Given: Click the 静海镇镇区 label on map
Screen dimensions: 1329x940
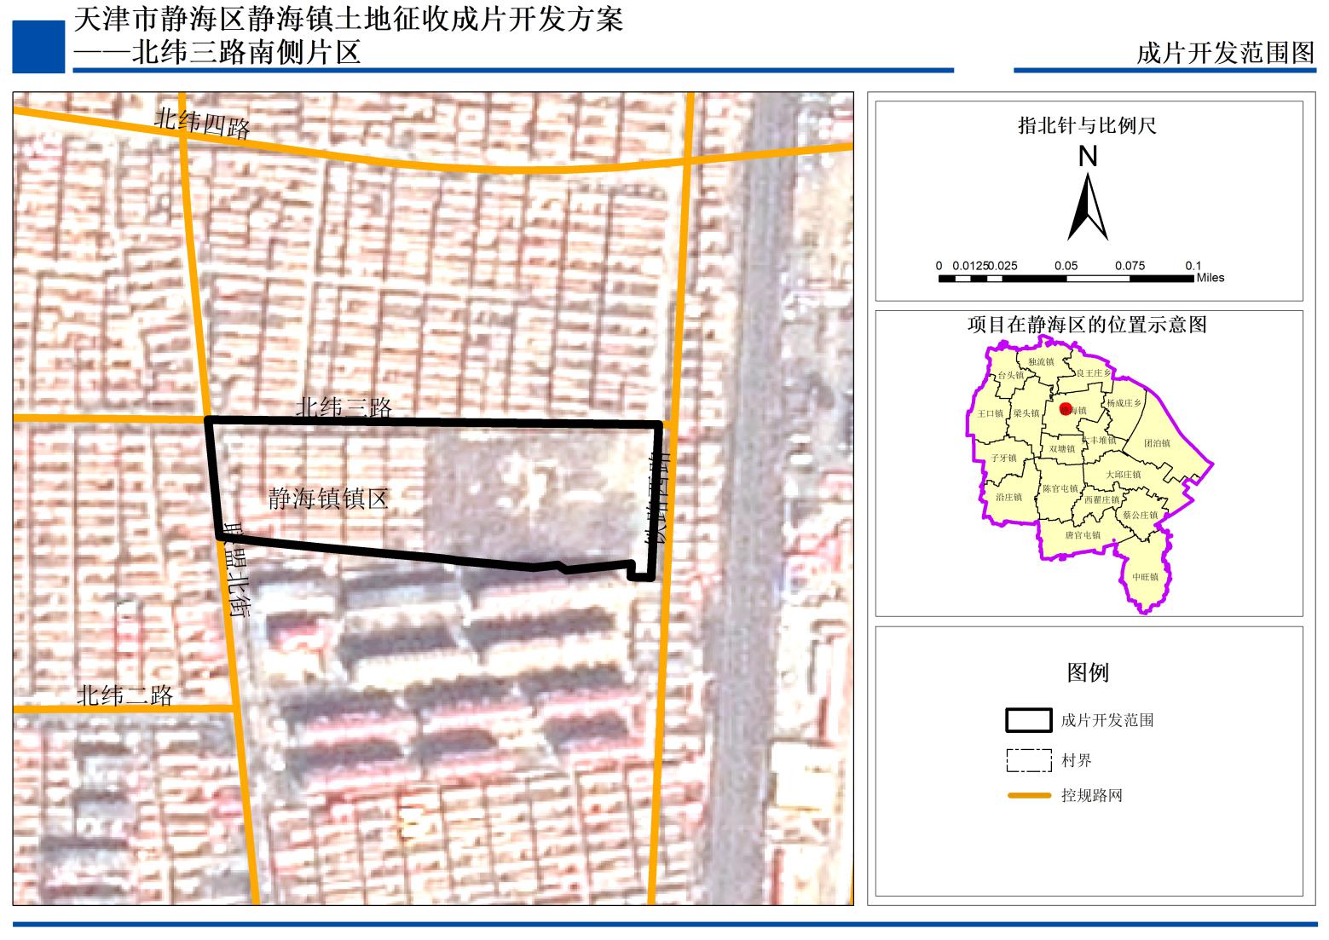Looking at the screenshot, I should 328,499.
